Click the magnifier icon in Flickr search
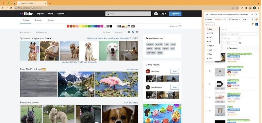This screenshot has width=262, height=123. [x=108, y=14]
